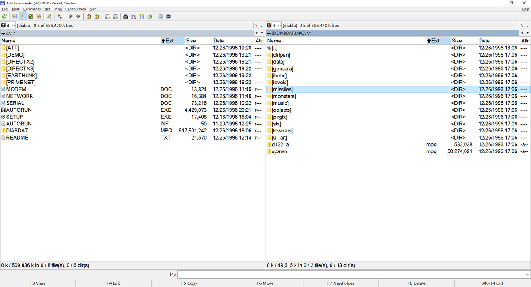This screenshot has height=287, width=531.
Task: Go back using the left arrow icon
Action: (70, 16)
